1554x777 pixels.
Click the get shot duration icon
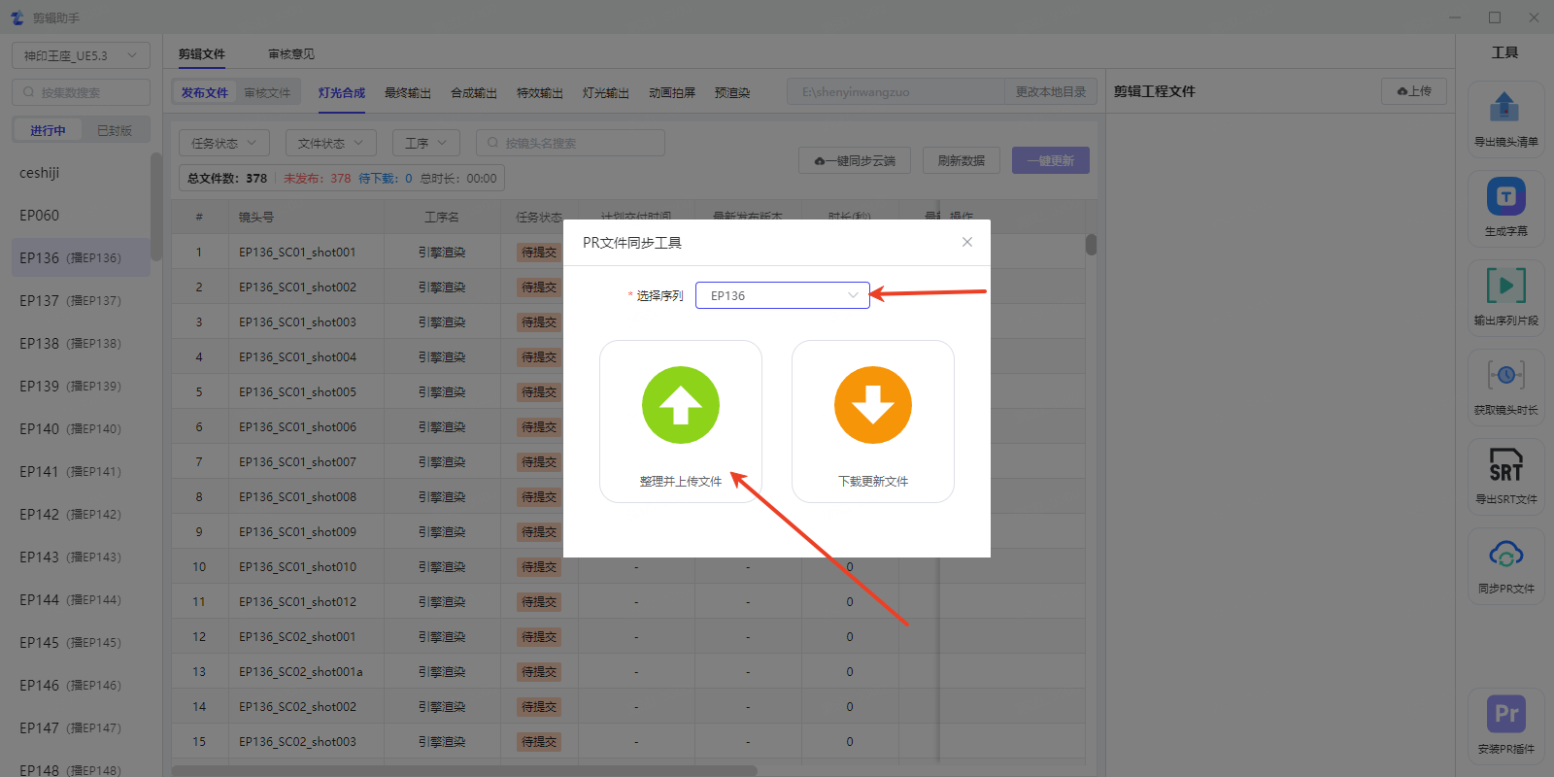click(1505, 376)
